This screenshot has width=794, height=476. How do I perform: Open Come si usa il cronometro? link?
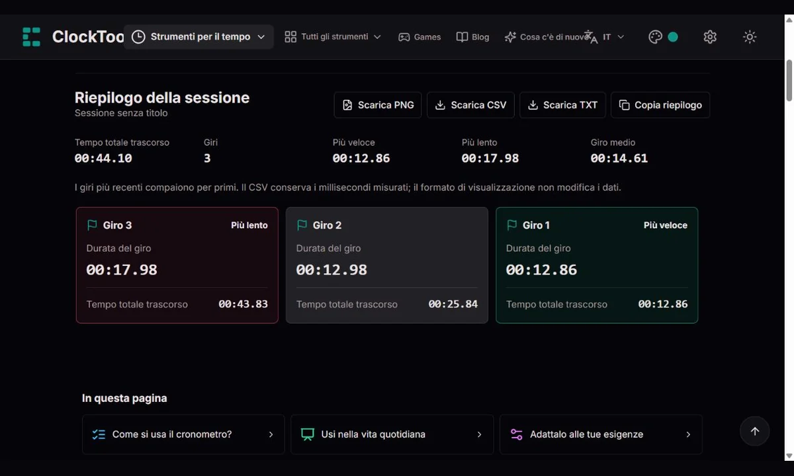183,434
